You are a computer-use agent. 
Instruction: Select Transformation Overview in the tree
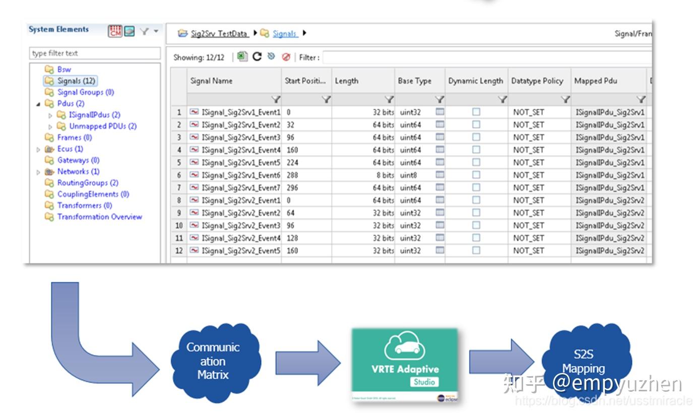point(99,217)
